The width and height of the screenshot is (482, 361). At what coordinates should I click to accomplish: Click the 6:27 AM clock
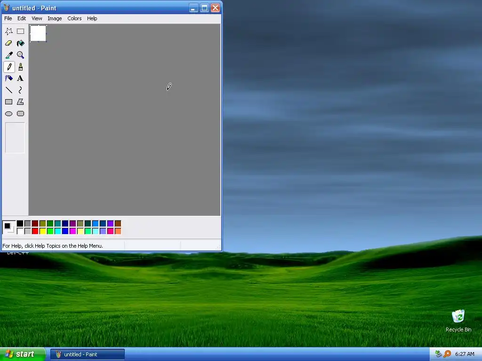(x=465, y=354)
